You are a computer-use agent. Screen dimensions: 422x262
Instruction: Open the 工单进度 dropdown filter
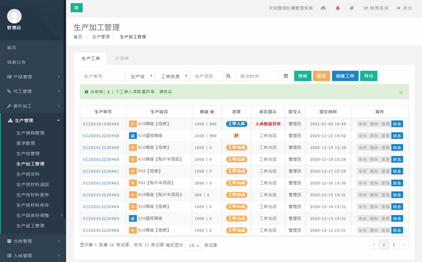point(172,76)
